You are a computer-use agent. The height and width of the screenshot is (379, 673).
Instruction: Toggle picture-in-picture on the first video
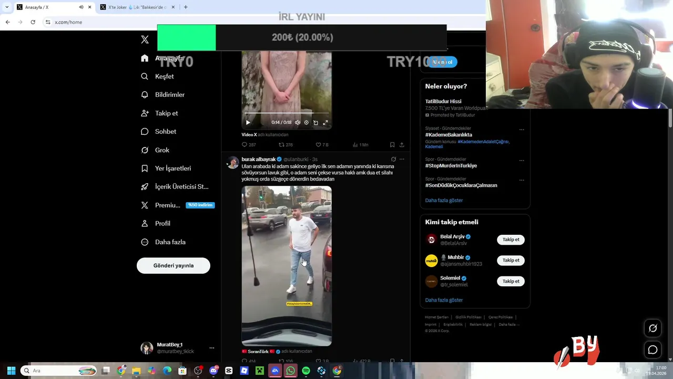(x=315, y=123)
